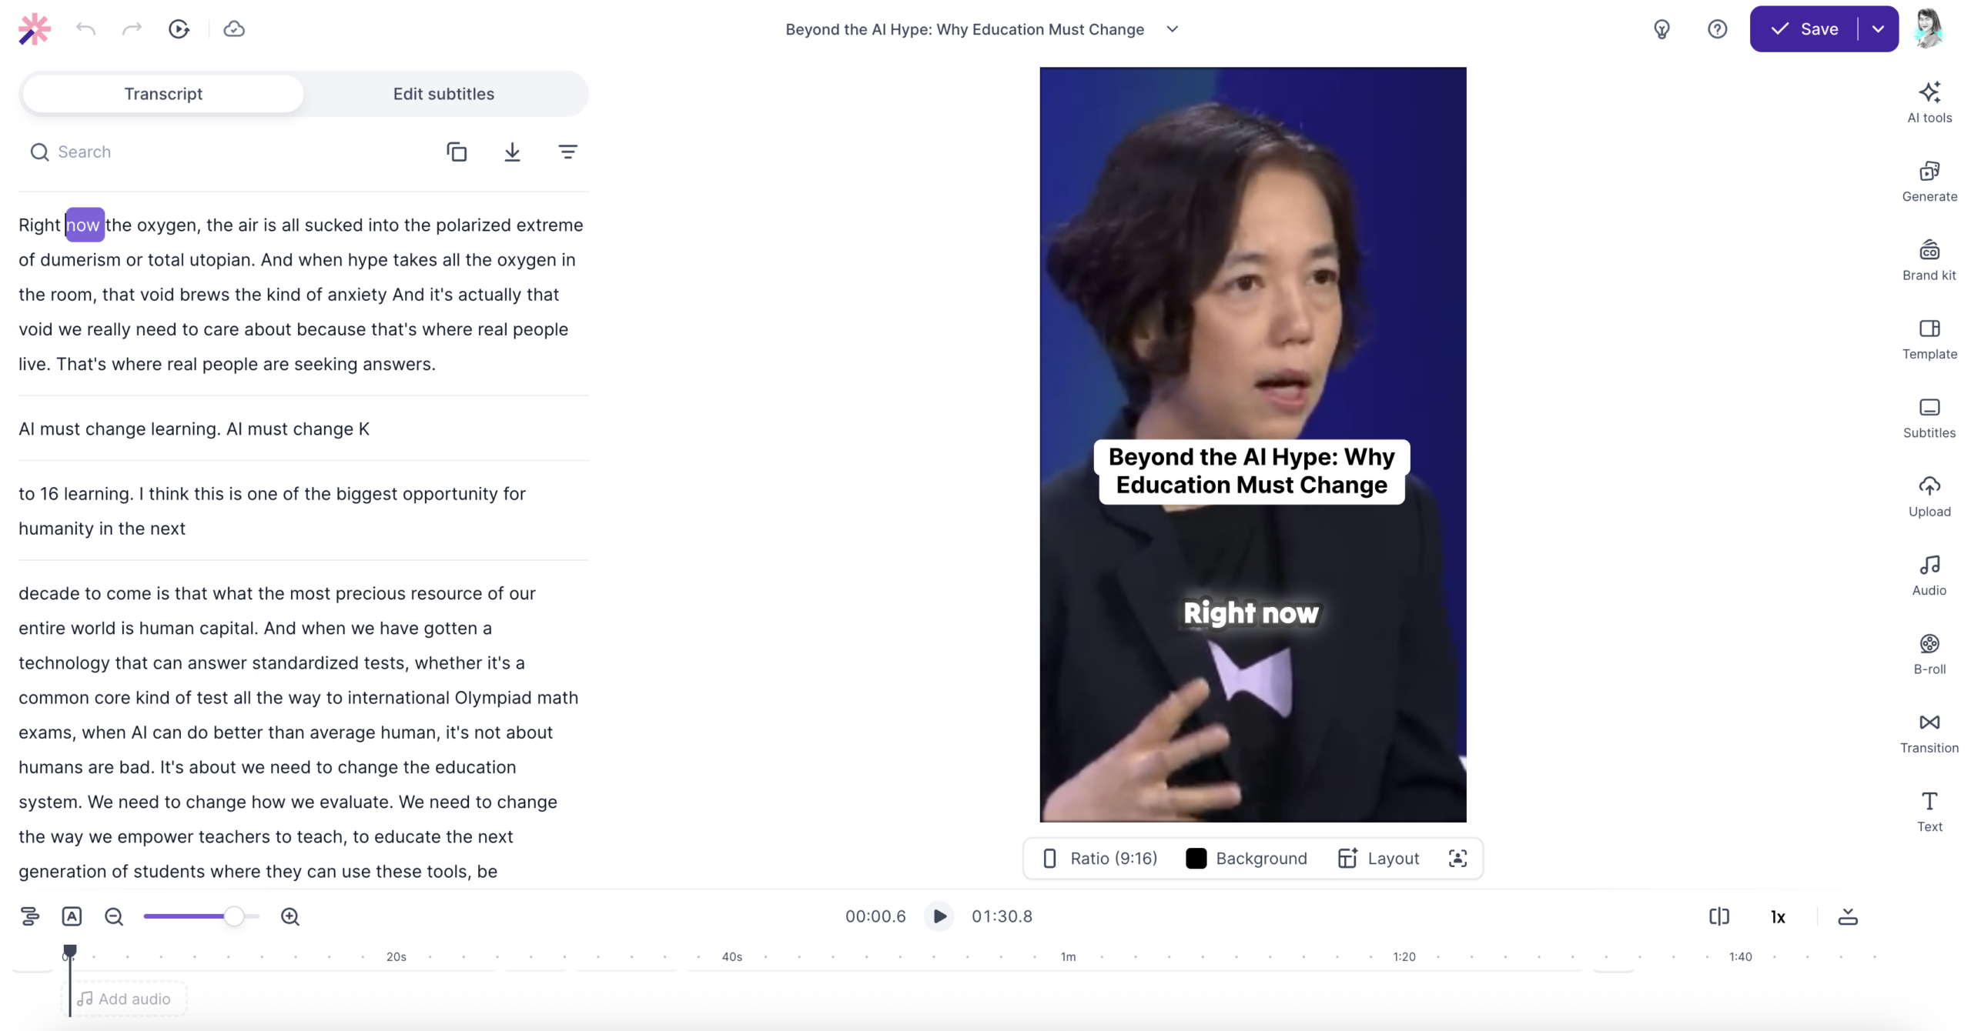Click Add audio in the timeline
1971x1031 pixels.
point(124,999)
